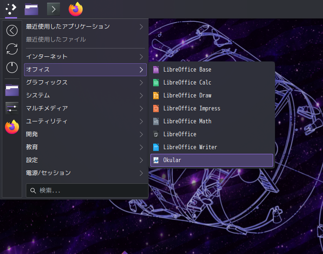
Task: Click the Okular icon
Action: (x=156, y=160)
